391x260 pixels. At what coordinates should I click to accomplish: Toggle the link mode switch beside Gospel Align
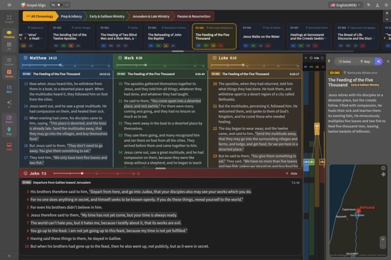[60, 5]
